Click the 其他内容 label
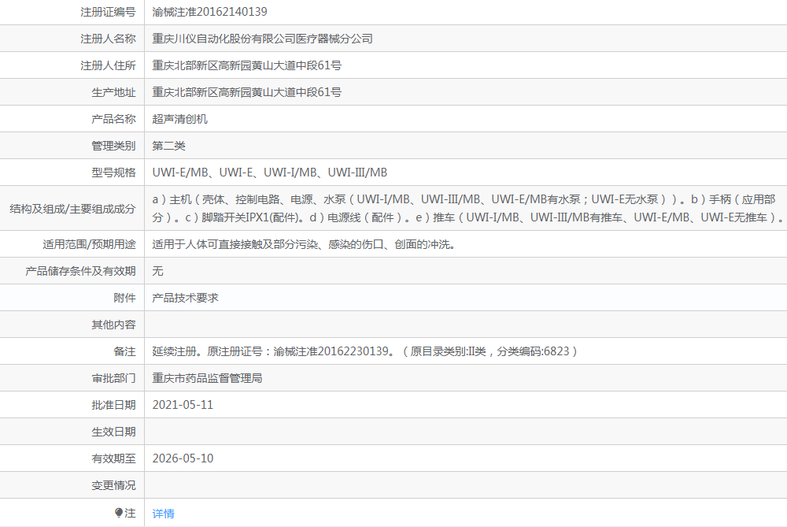The image size is (787, 527). 113,325
